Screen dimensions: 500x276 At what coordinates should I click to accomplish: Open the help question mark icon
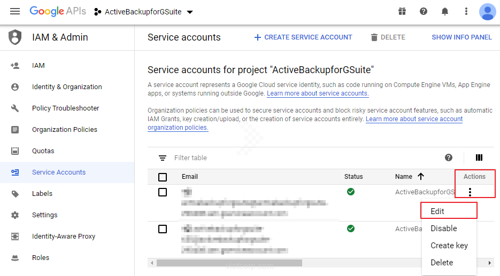(x=424, y=12)
